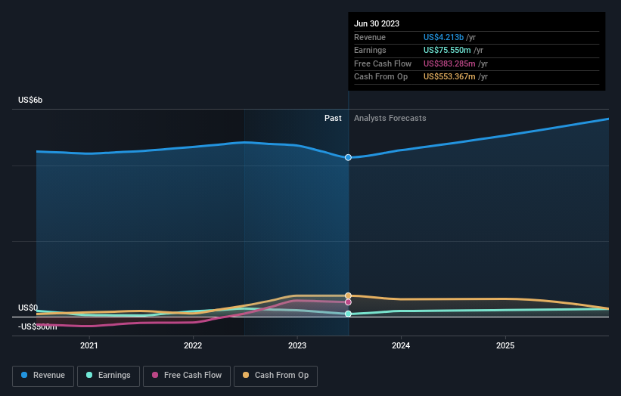Click the Analysts Forecasts label

click(390, 119)
